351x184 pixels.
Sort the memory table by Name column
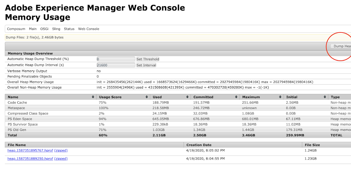coord(94,97)
